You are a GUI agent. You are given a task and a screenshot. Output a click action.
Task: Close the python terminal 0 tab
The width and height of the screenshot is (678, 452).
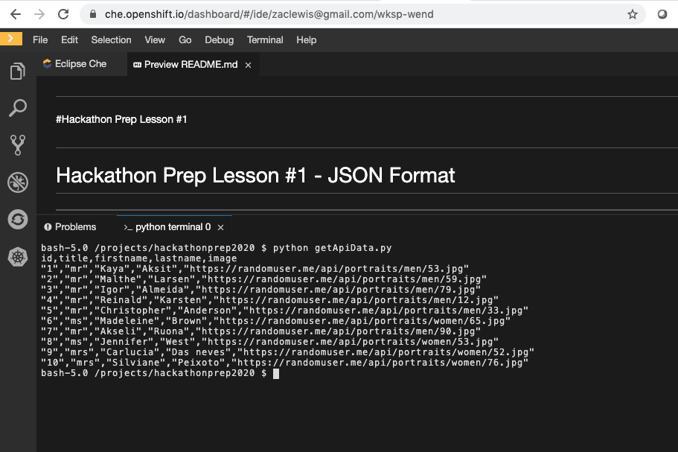point(221,227)
